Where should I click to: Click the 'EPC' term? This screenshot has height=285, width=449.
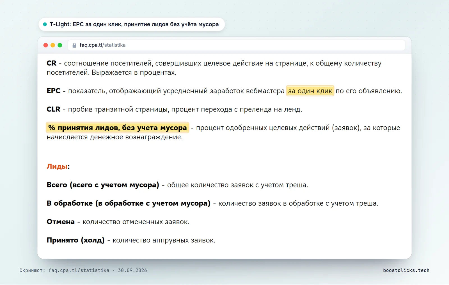[x=53, y=91]
